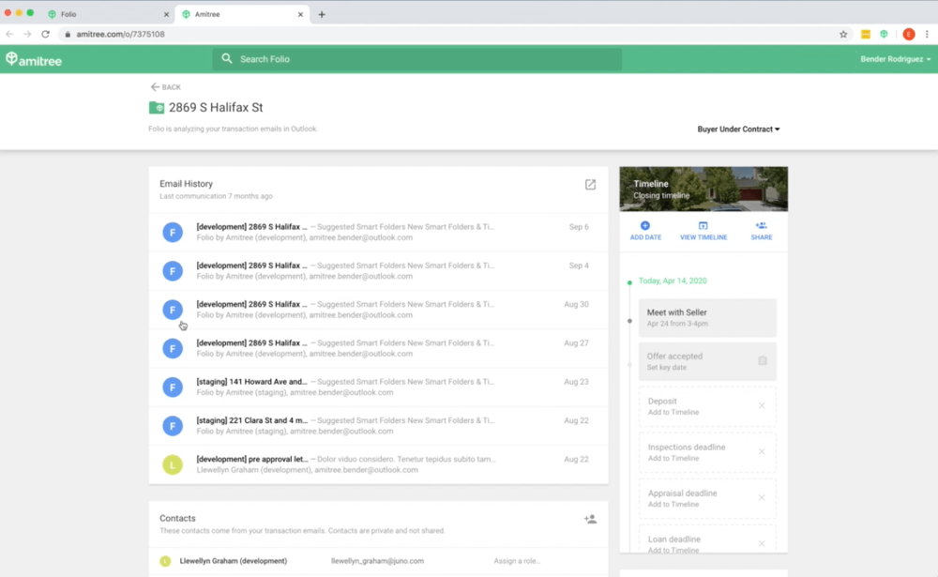Click the F avatar on Sep 4 email

coord(173,271)
